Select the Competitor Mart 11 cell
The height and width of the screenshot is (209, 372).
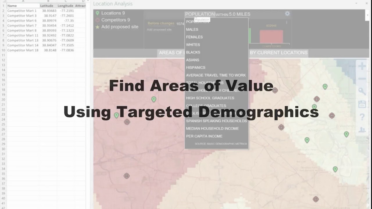tap(23, 35)
